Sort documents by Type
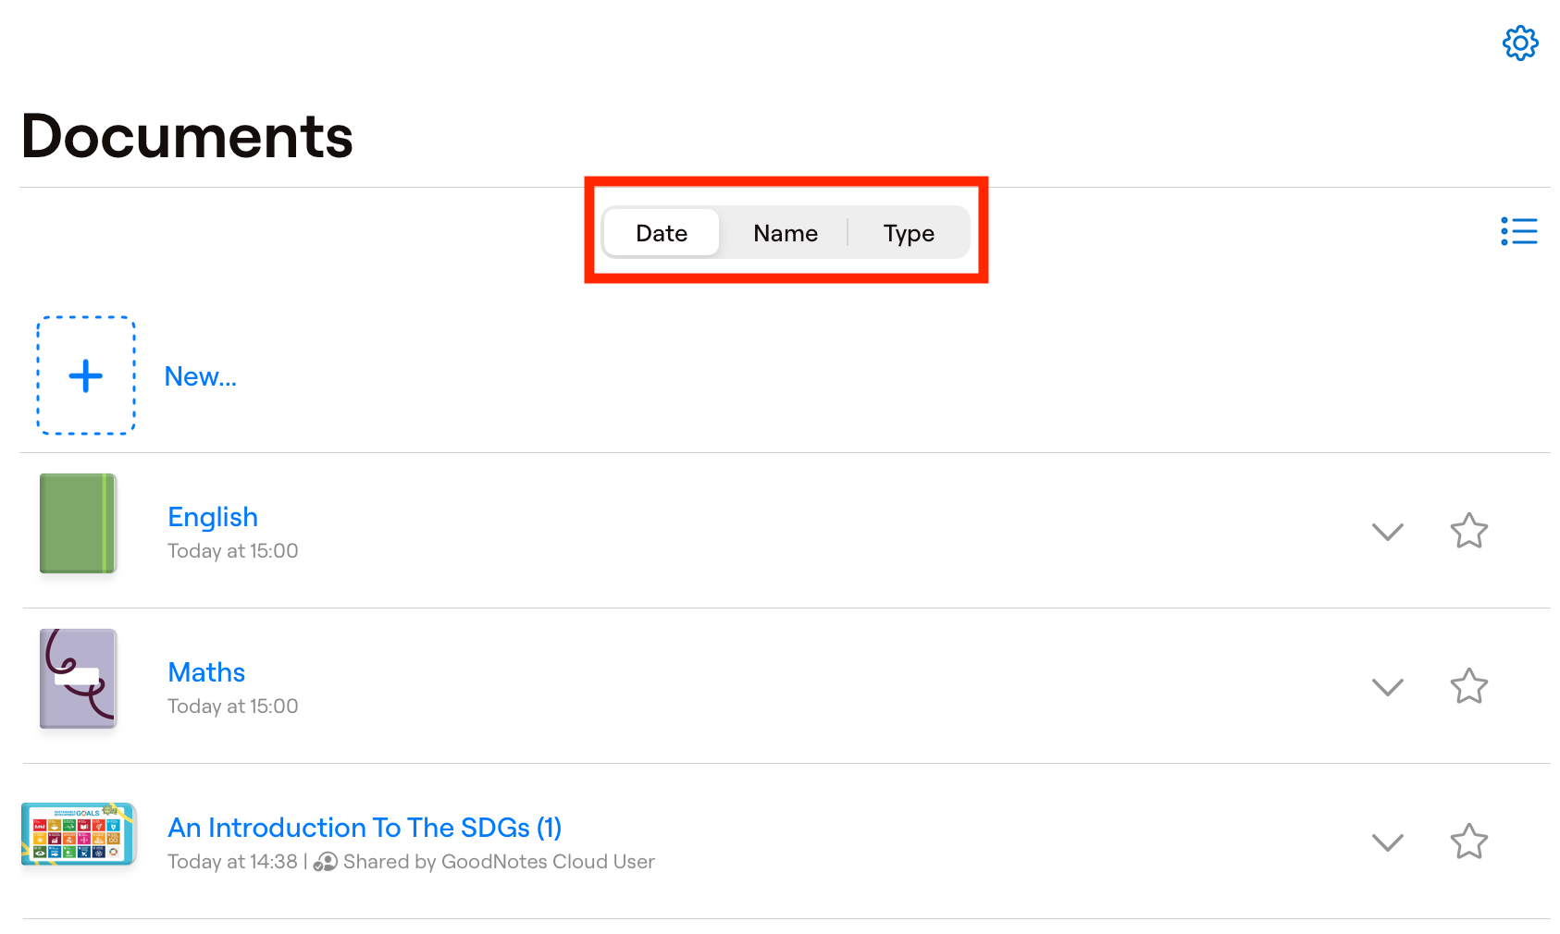The image size is (1560, 934). point(909,233)
